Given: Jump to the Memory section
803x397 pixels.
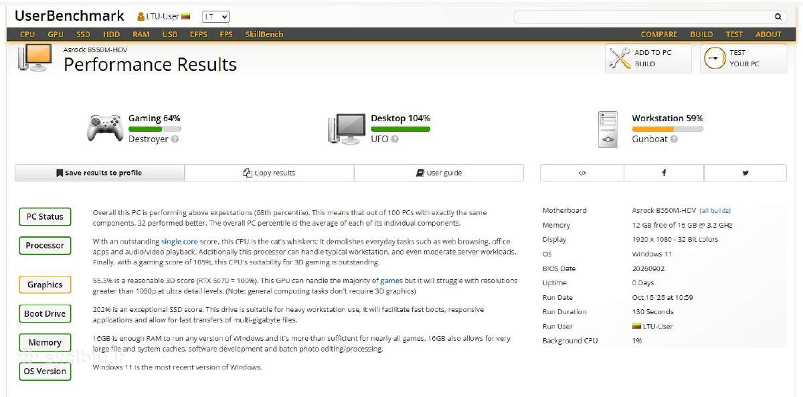Looking at the screenshot, I should click(x=45, y=343).
